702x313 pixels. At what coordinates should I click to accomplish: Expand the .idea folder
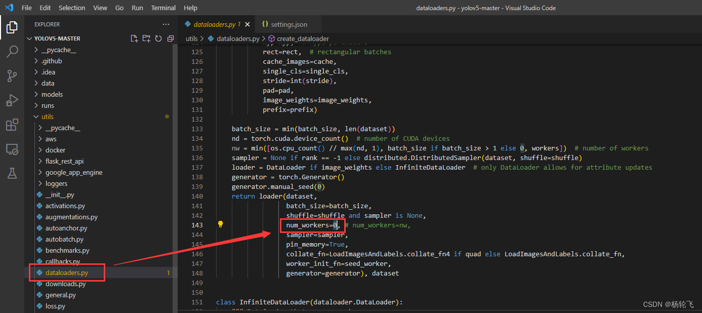click(49, 72)
